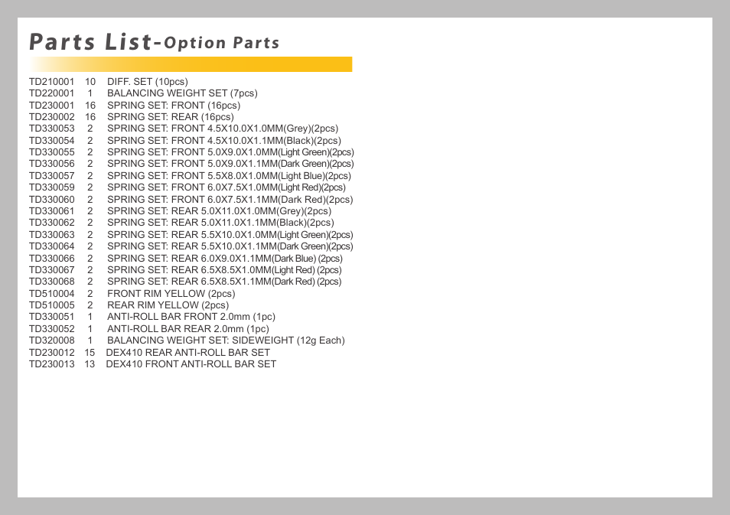Screen dimensions: 730x515
Task: Select part number TD330059
Action: coord(52,187)
